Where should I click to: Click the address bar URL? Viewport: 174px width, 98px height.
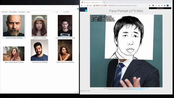[123, 5]
